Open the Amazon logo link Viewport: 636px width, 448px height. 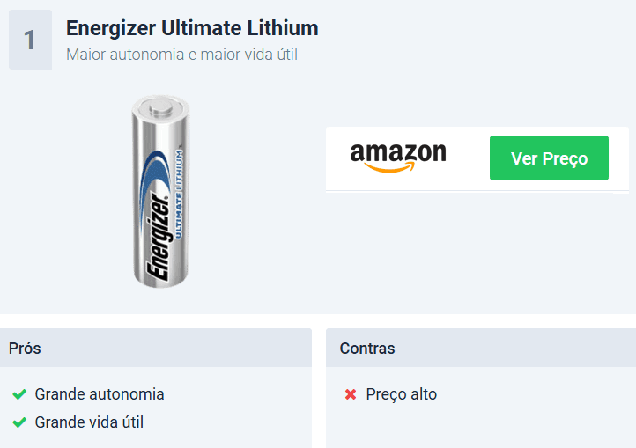pyautogui.click(x=398, y=158)
